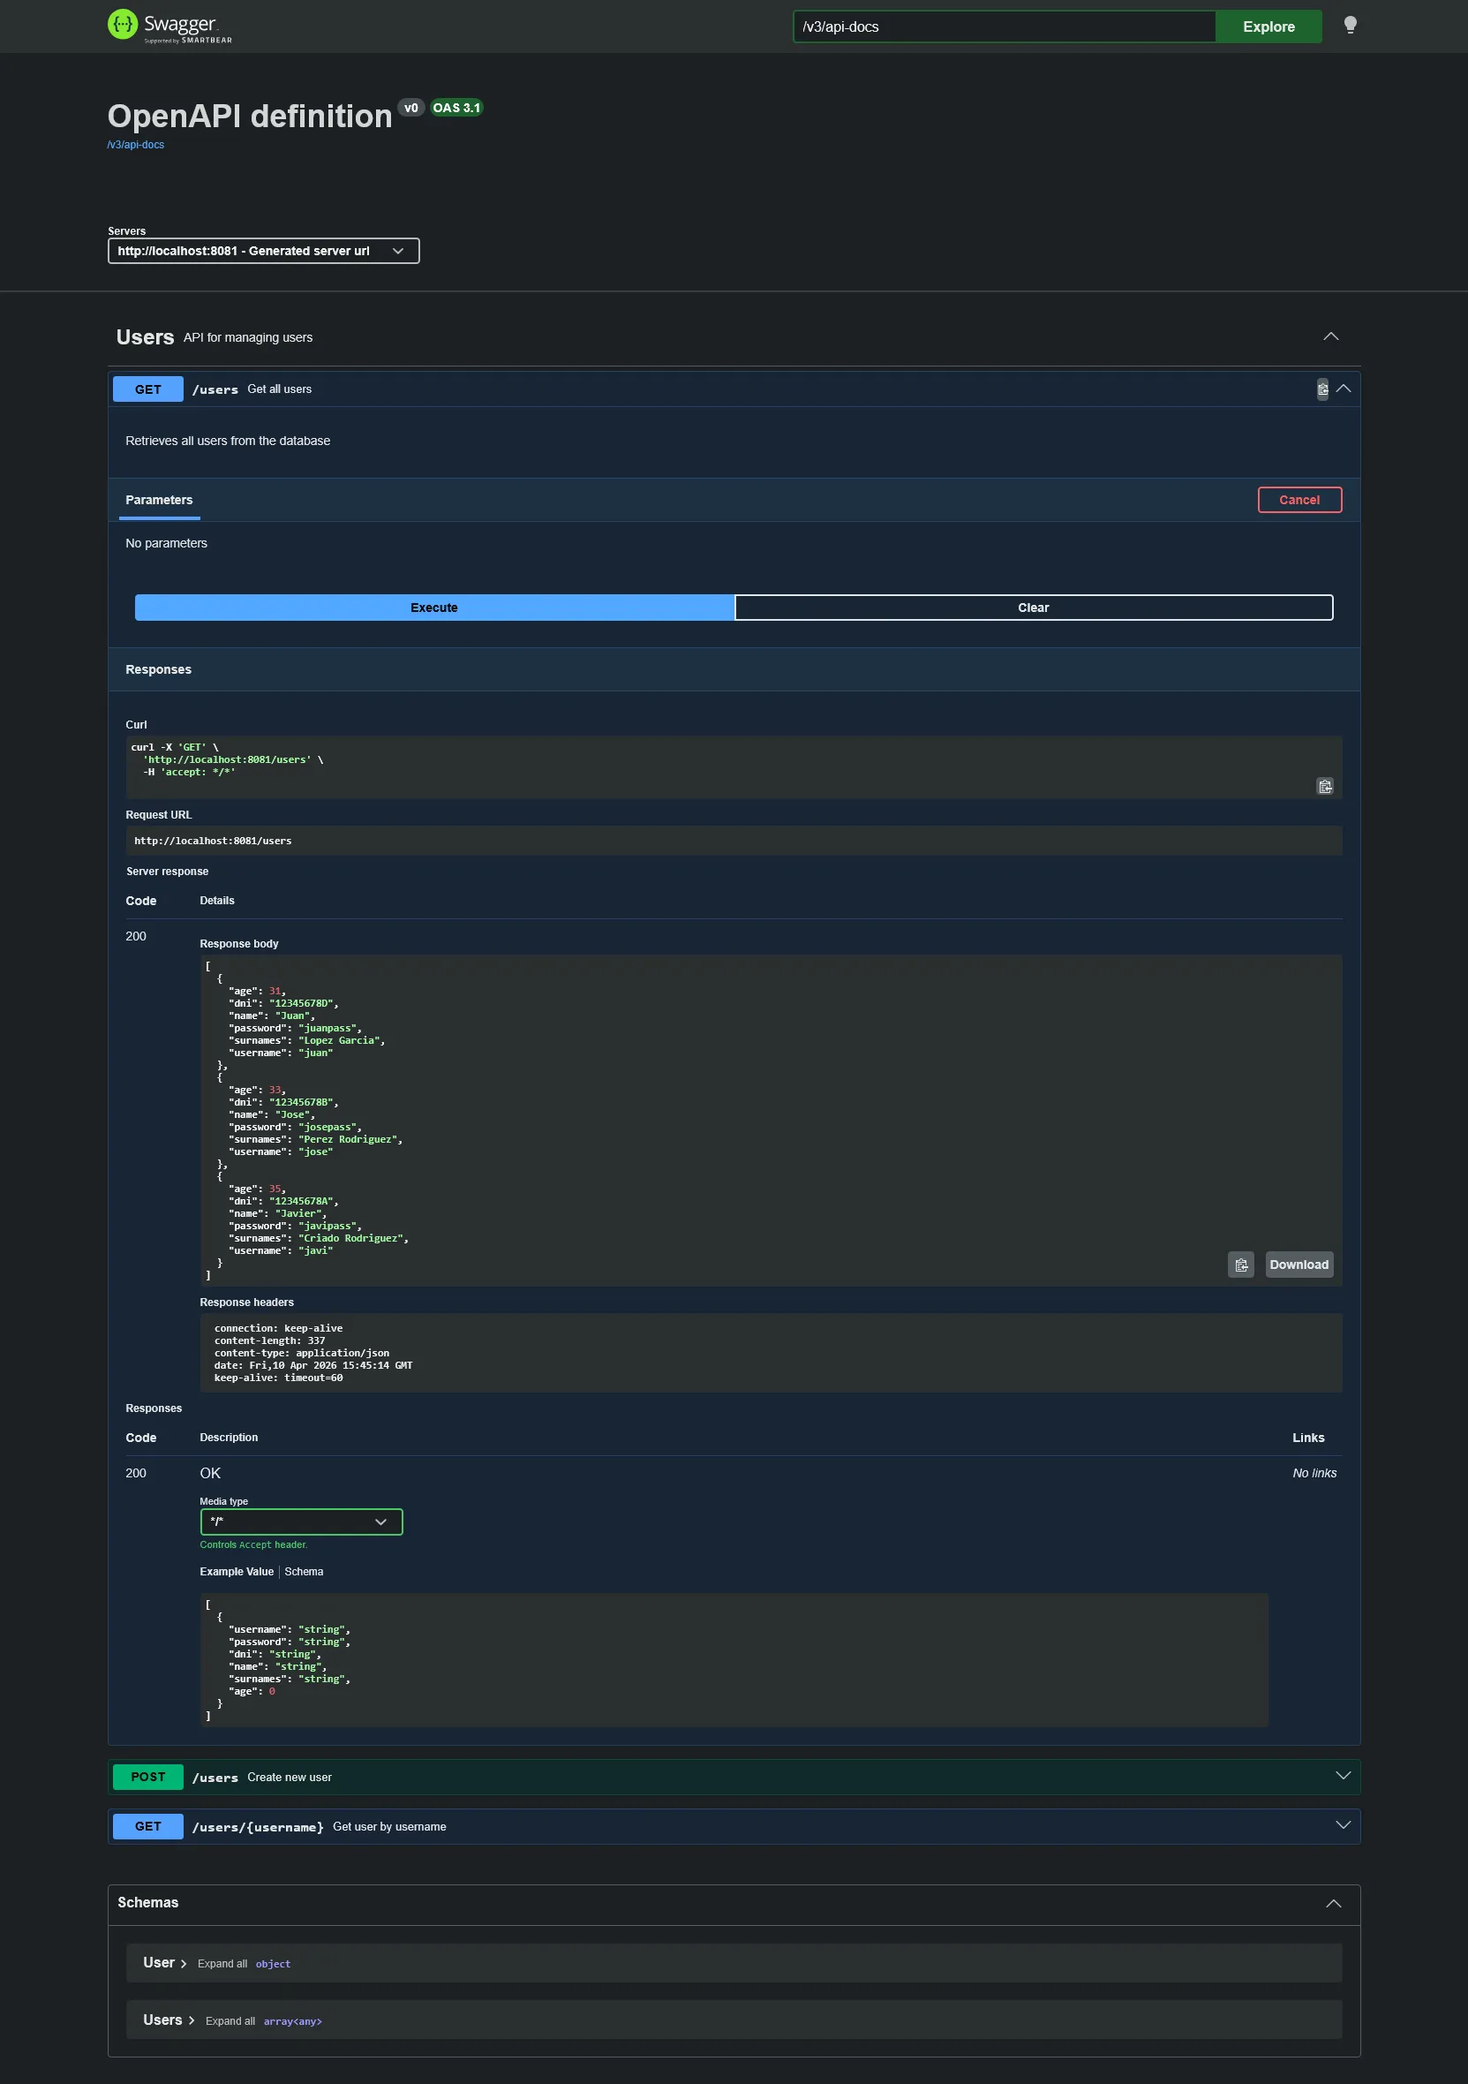Click the copy icon on GET /users header
This screenshot has height=2084, width=1468.
[1324, 389]
